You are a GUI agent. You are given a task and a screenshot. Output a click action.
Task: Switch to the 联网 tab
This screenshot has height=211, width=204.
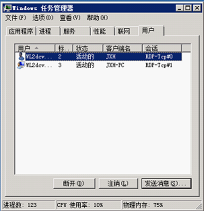click(127, 31)
